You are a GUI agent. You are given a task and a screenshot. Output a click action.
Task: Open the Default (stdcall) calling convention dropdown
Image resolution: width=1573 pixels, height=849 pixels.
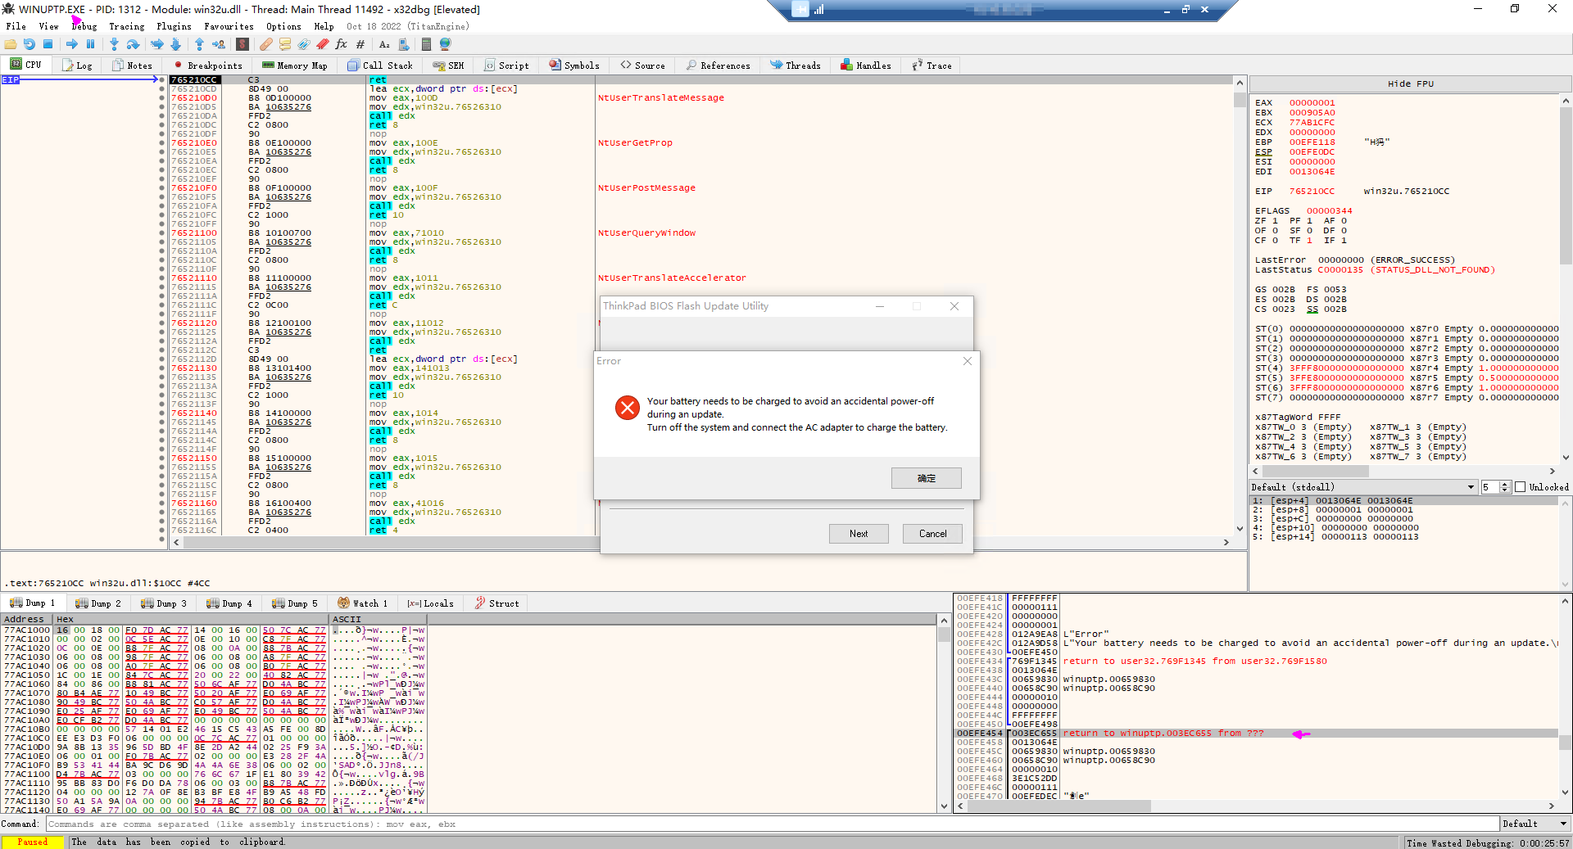click(1363, 487)
